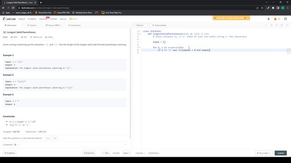This screenshot has width=291, height=163.
Task: Click the Pick One shuffle button
Action: tap(89, 153)
